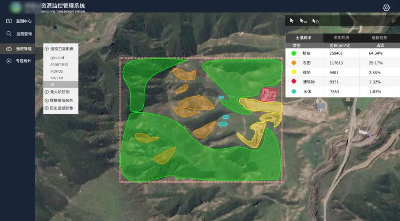Expand the 遥感卫星影像 tree node
This screenshot has width=400, height=221.
tap(47, 49)
